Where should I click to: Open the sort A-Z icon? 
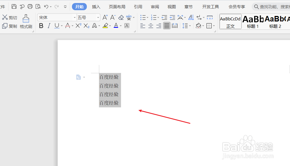[x=191, y=18]
